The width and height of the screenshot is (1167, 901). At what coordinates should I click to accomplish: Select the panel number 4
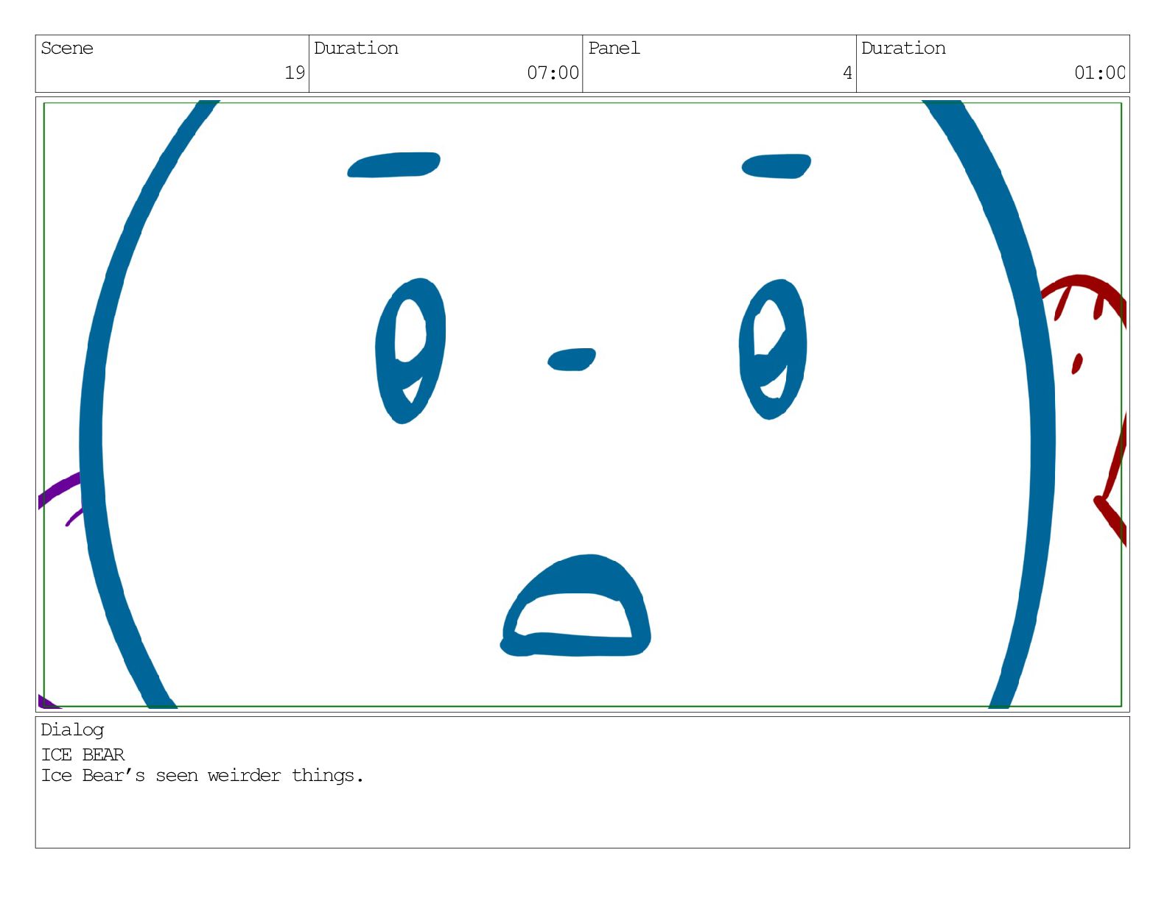847,72
